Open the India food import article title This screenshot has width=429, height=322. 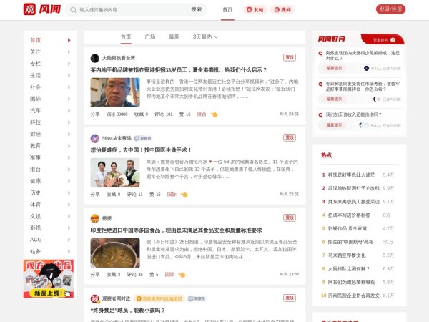point(176,230)
